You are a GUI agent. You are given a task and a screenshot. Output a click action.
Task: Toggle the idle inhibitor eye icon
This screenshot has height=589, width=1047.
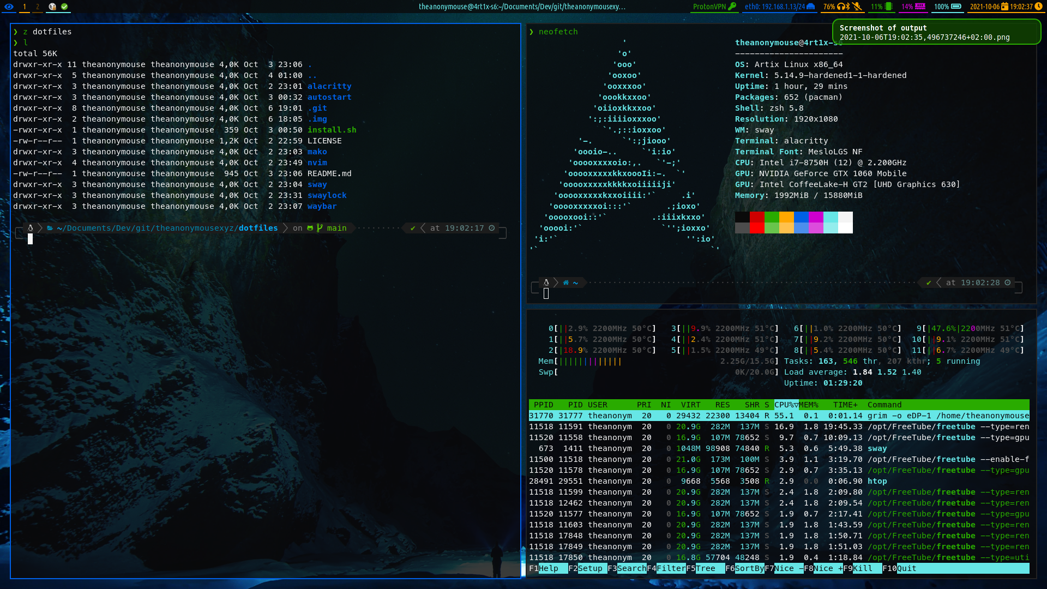[9, 7]
